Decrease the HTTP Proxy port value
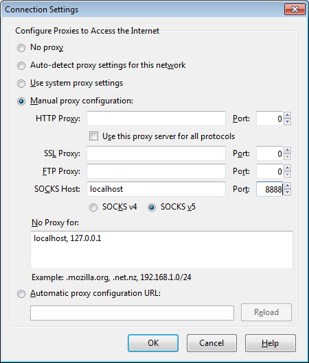Viewport: 309px width, 363px height. [x=288, y=122]
